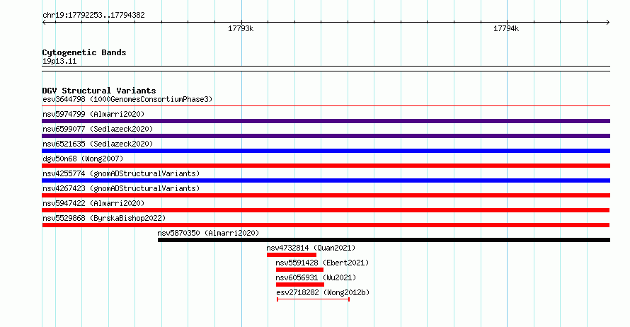
Task: Open nsv5974799 (Almarri2020) variant label
Action: [x=93, y=114]
